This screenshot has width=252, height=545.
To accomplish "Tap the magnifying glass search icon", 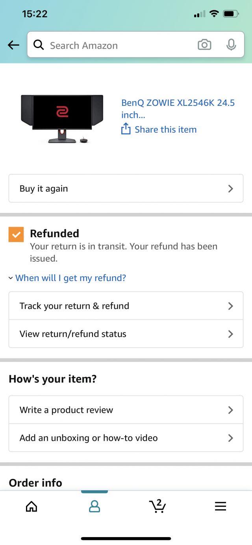I will click(x=39, y=45).
